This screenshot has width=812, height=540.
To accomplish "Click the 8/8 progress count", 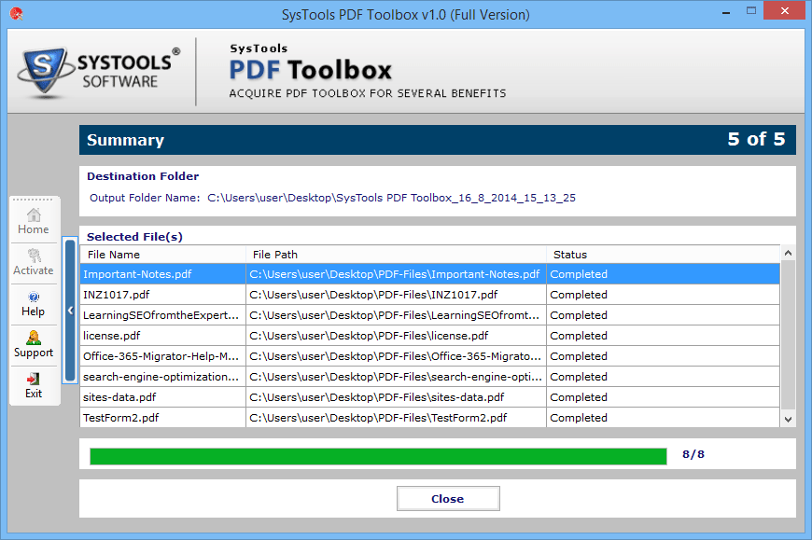I will 693,454.
